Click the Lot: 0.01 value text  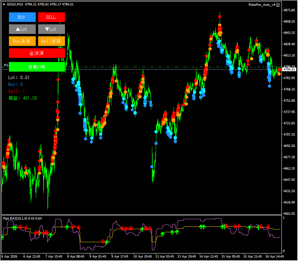coord(19,77)
